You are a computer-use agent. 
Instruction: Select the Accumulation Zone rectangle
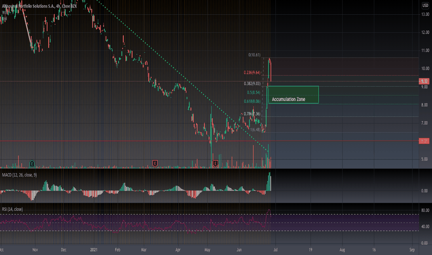294,95
